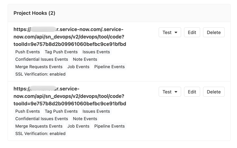Click SSL Verification: enabled in first hook
Viewport: 237px width, 148px height.
pos(41,74)
